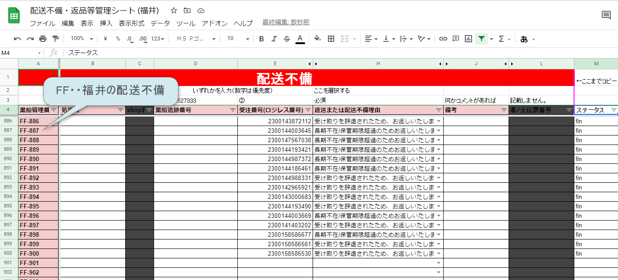Increase decimal places
Image resolution: width=618 pixels, height=280 pixels.
pyautogui.click(x=143, y=39)
